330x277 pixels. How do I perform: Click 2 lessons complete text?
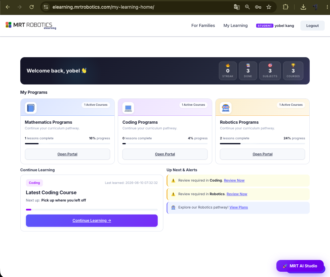(x=235, y=138)
